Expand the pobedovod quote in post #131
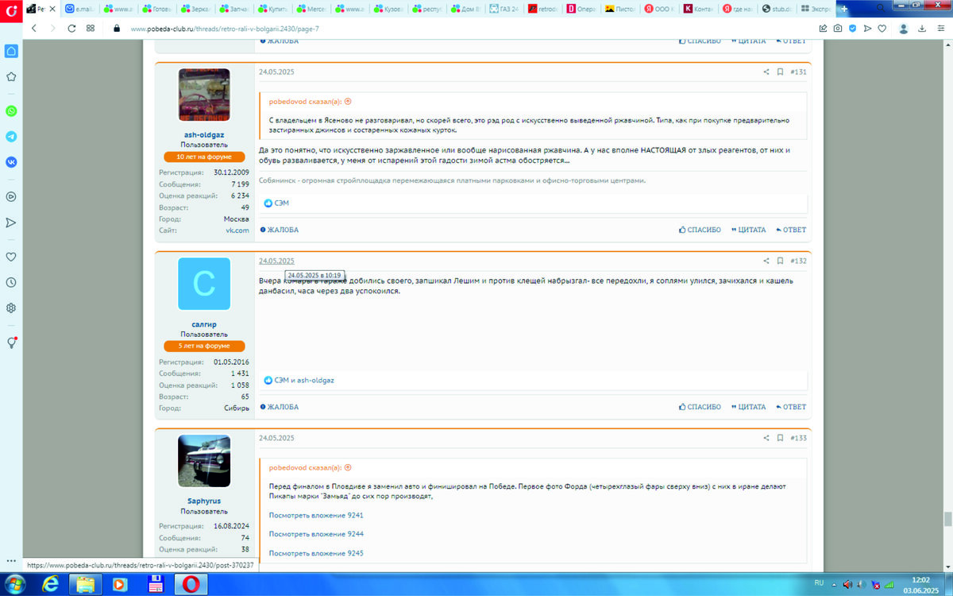This screenshot has width=953, height=596. [x=348, y=102]
